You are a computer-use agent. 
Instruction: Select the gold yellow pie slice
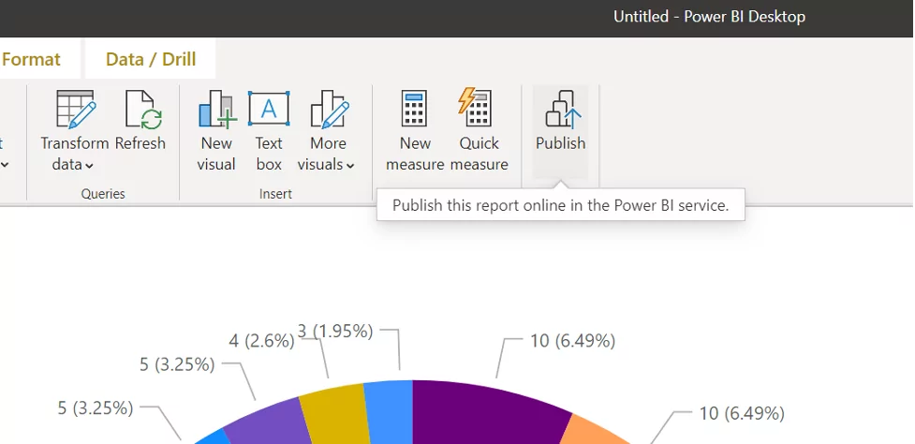[335, 415]
